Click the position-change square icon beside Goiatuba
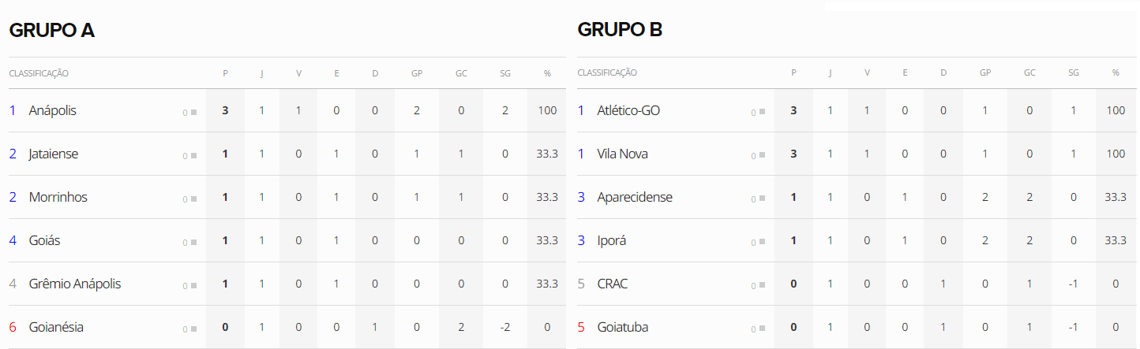Image resolution: width=1140 pixels, height=349 pixels. pos(762,329)
